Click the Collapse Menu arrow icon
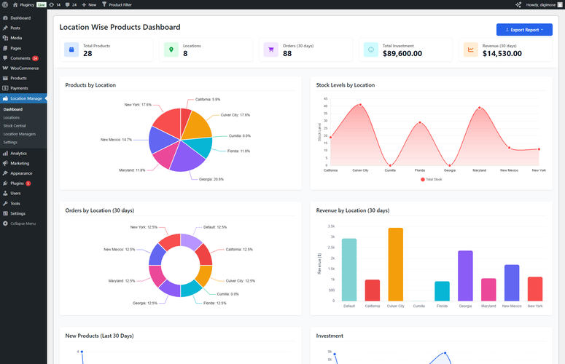 [5, 223]
